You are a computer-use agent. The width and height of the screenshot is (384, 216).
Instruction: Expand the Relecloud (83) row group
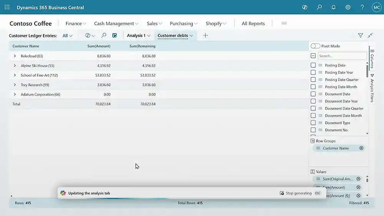click(15, 56)
